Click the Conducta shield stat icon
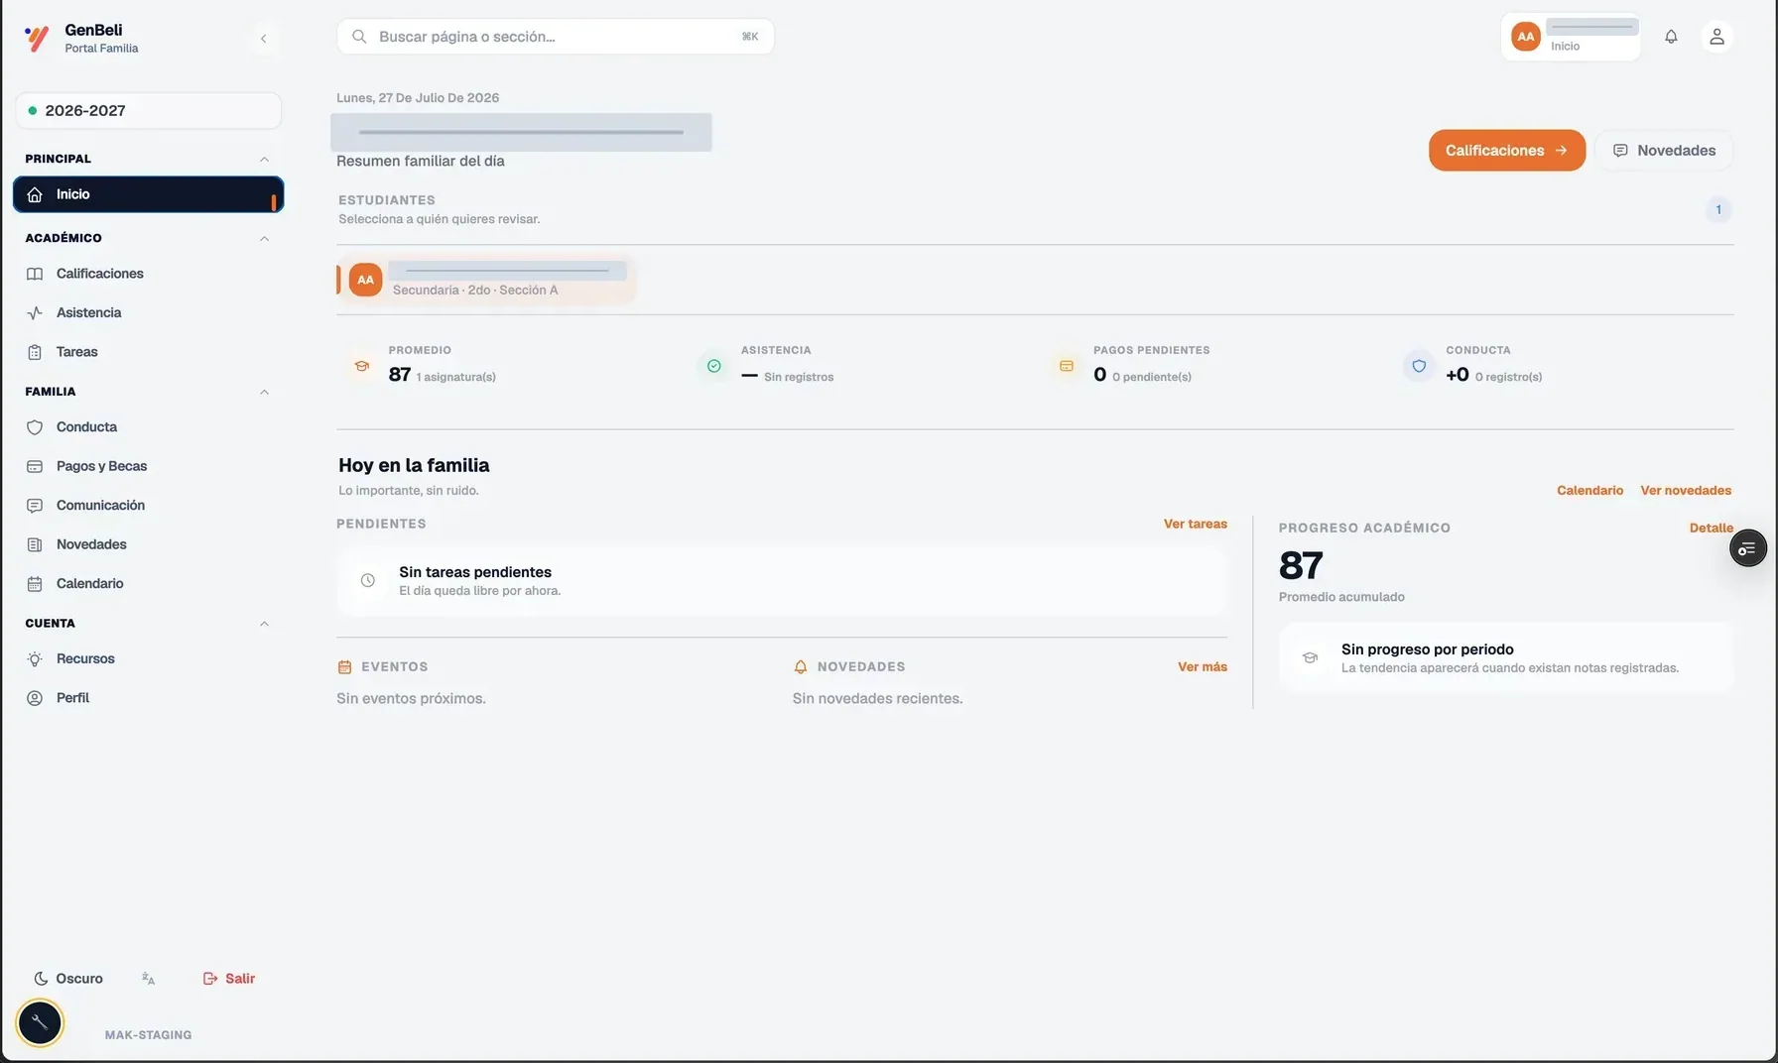 click(x=1419, y=366)
